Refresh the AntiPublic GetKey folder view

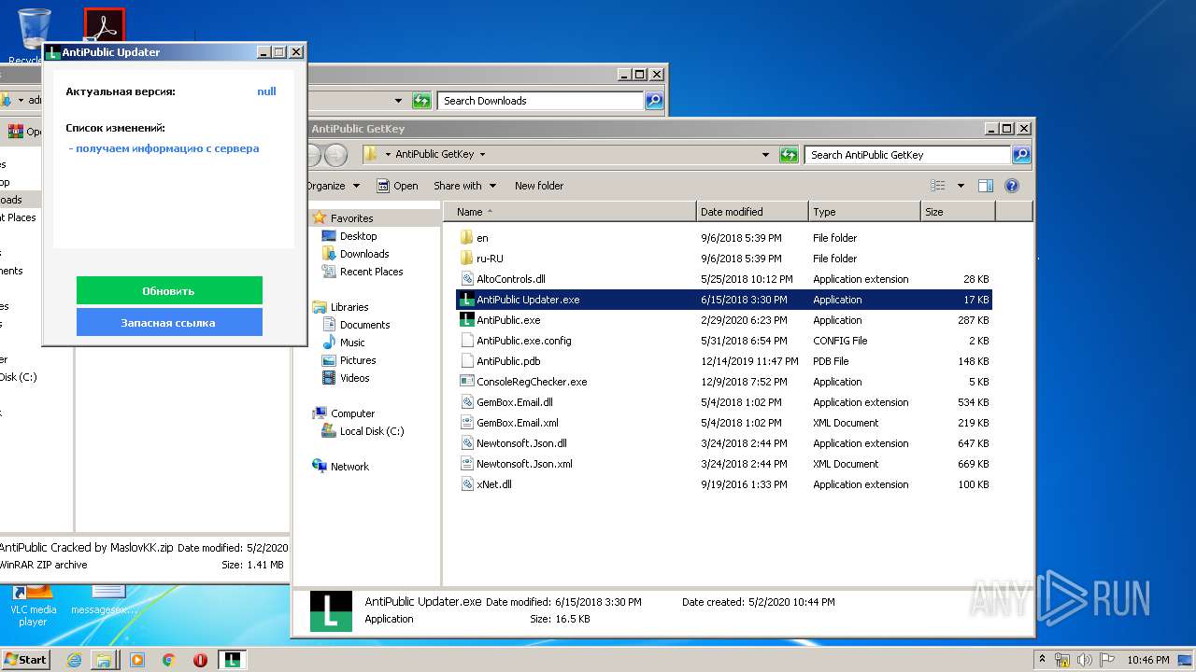[x=790, y=155]
